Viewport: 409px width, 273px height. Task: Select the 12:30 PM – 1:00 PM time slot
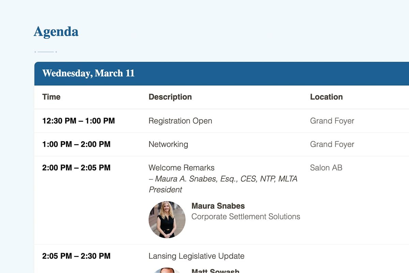pos(78,121)
